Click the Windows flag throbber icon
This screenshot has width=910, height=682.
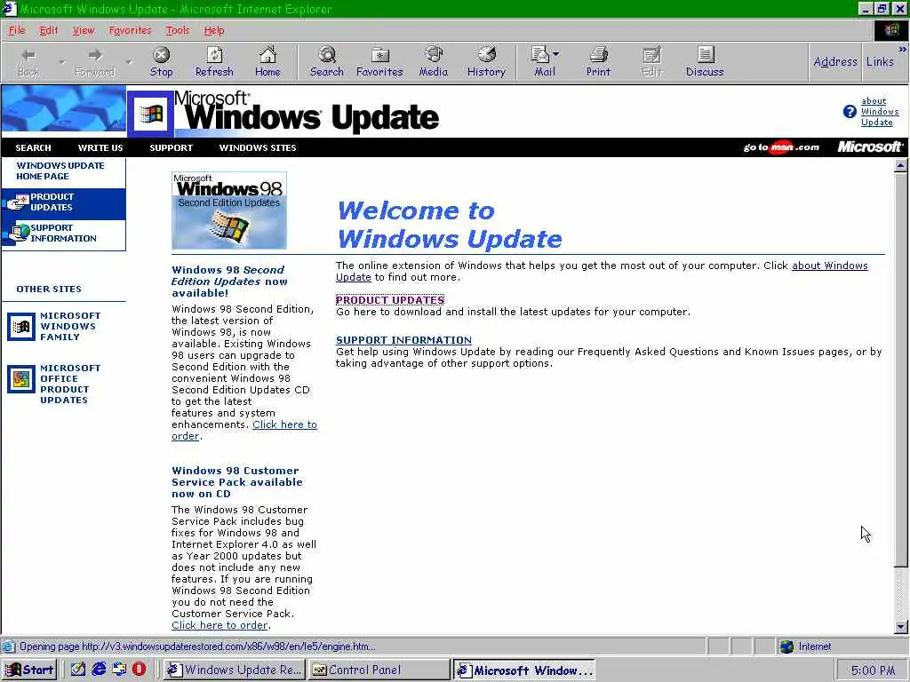tap(891, 31)
